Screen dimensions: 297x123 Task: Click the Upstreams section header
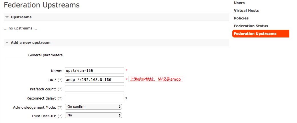click(117, 17)
